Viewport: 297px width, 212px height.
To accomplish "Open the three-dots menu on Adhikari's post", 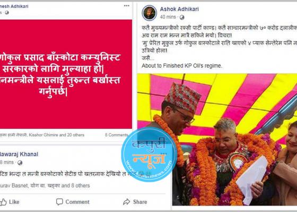I will (x=127, y=6).
